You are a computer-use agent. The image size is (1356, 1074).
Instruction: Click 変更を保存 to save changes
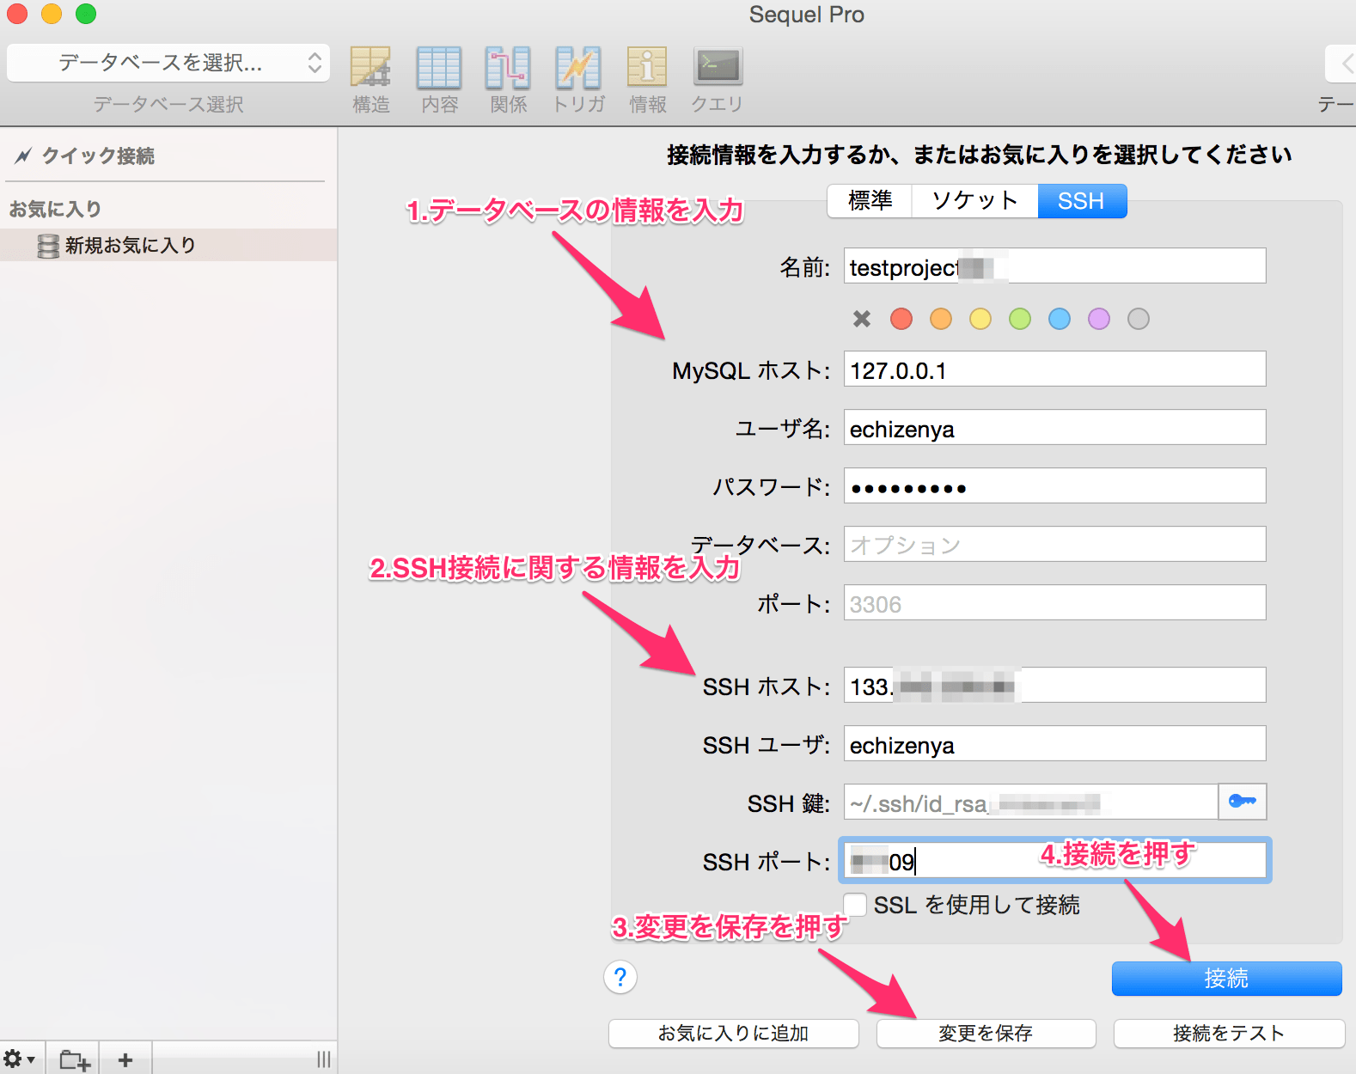click(986, 1034)
